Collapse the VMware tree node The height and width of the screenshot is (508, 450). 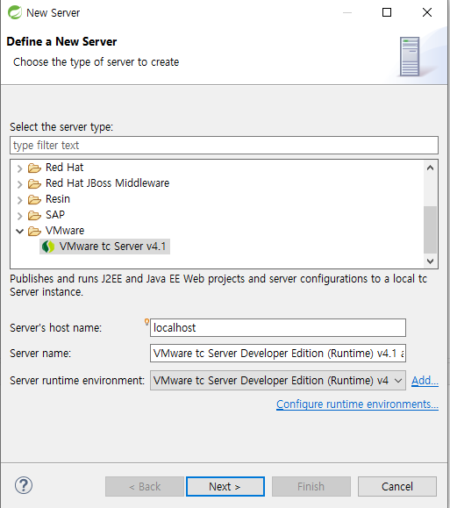pyautogui.click(x=20, y=232)
